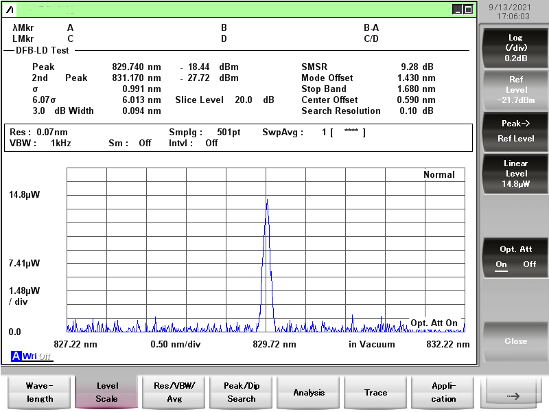This screenshot has height=412, width=549.
Task: Open the Linear Level 14.8µW setting
Action: pos(515,174)
